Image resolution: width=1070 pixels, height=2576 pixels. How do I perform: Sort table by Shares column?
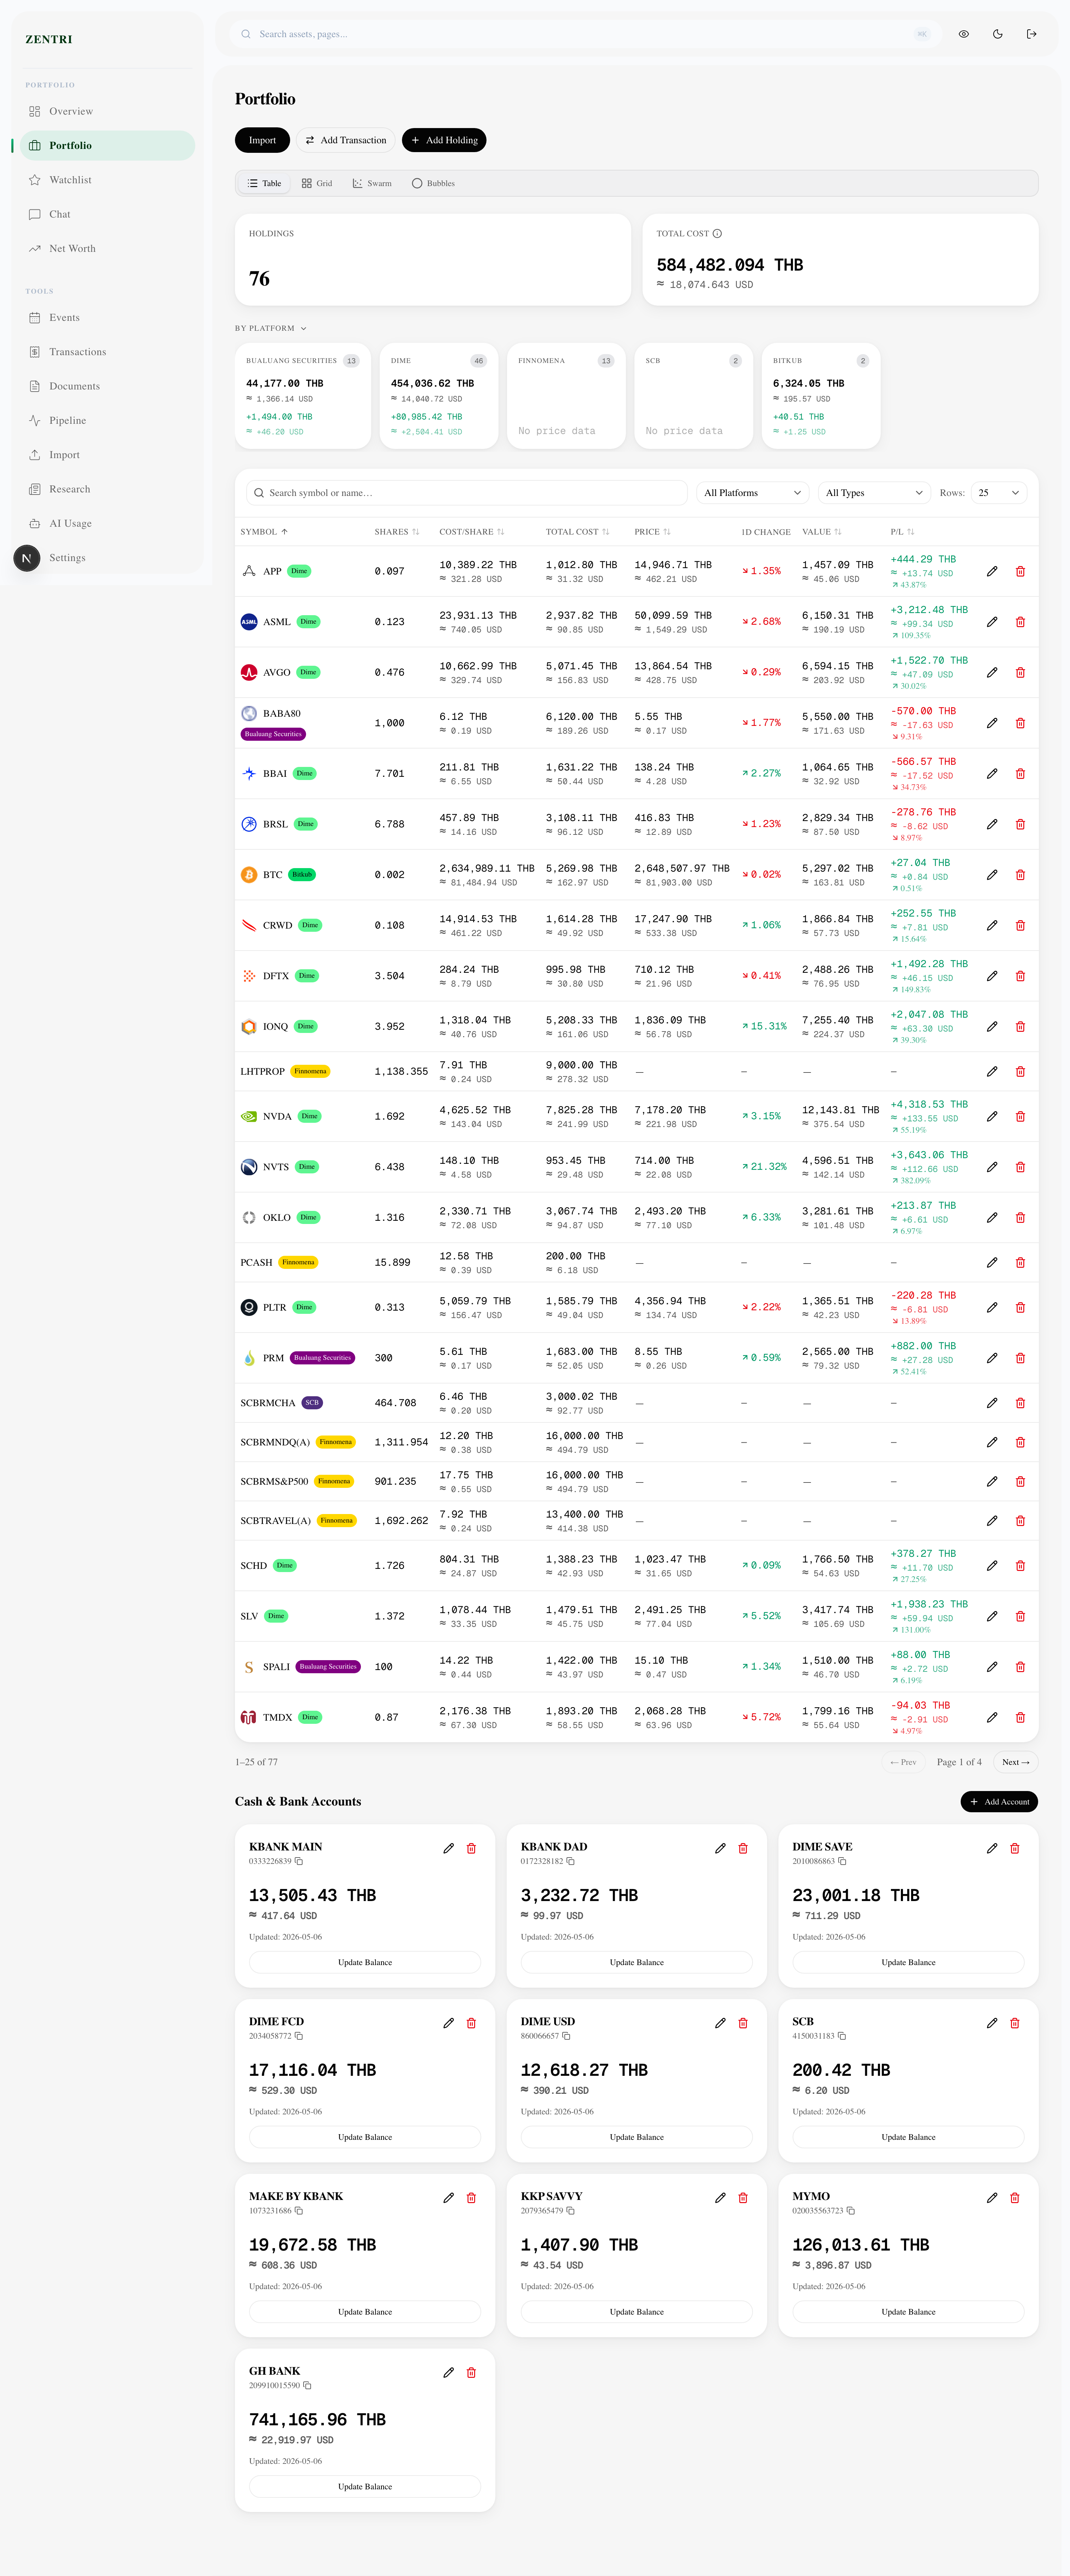397,532
